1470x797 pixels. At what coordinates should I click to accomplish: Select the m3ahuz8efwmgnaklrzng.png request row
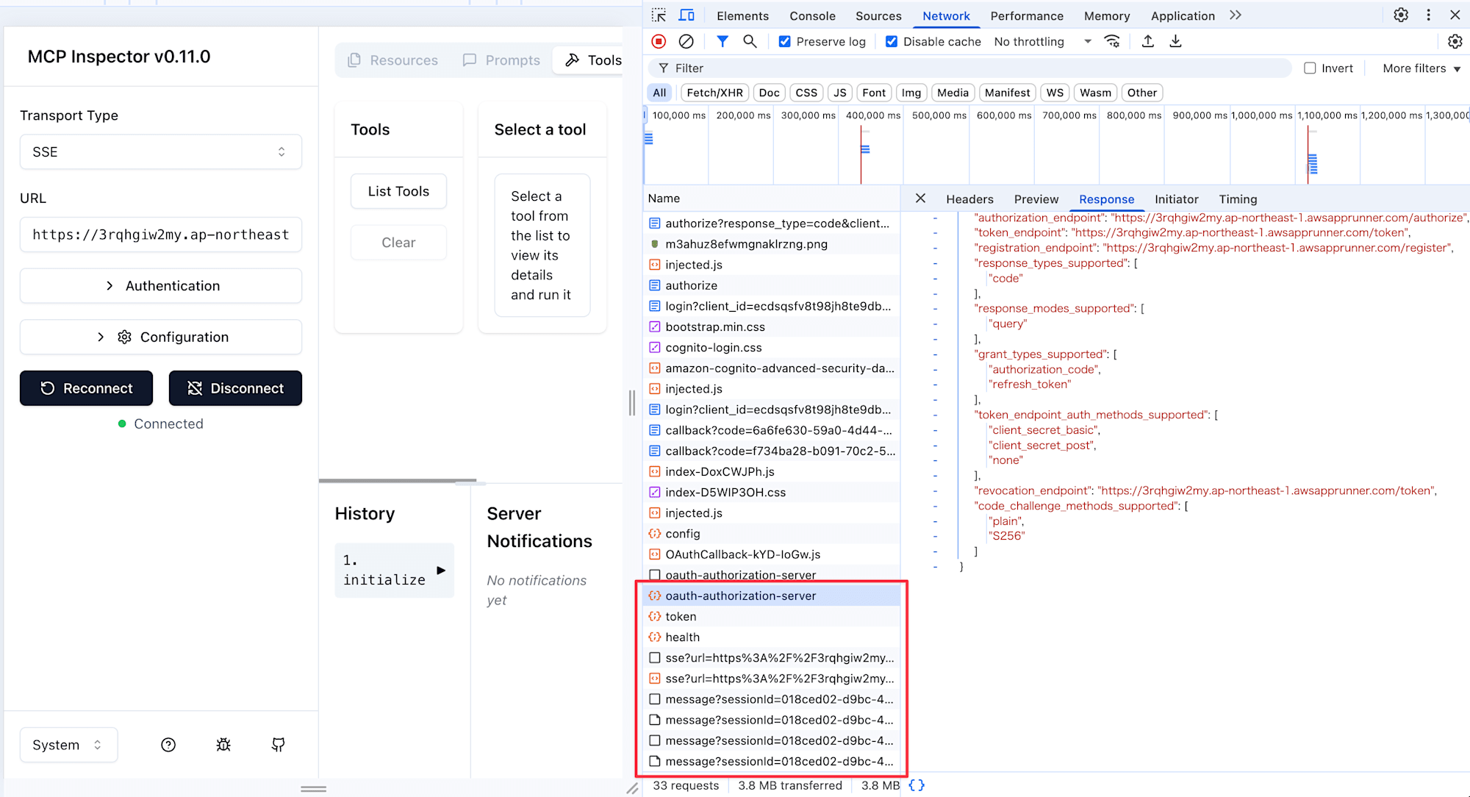tap(772, 244)
